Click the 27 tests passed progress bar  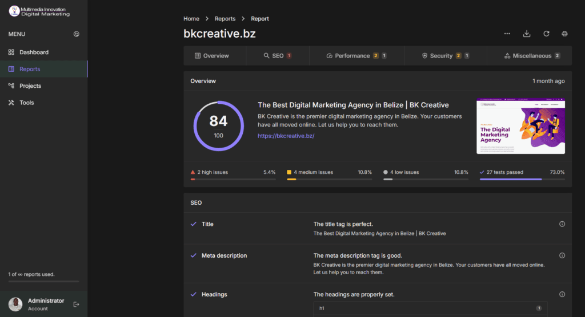(522, 179)
